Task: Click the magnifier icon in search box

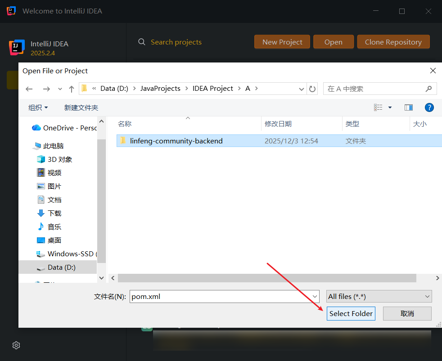Action: click(428, 89)
